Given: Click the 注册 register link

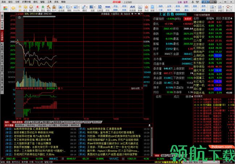Looking at the screenshot, I should click(x=179, y=2).
